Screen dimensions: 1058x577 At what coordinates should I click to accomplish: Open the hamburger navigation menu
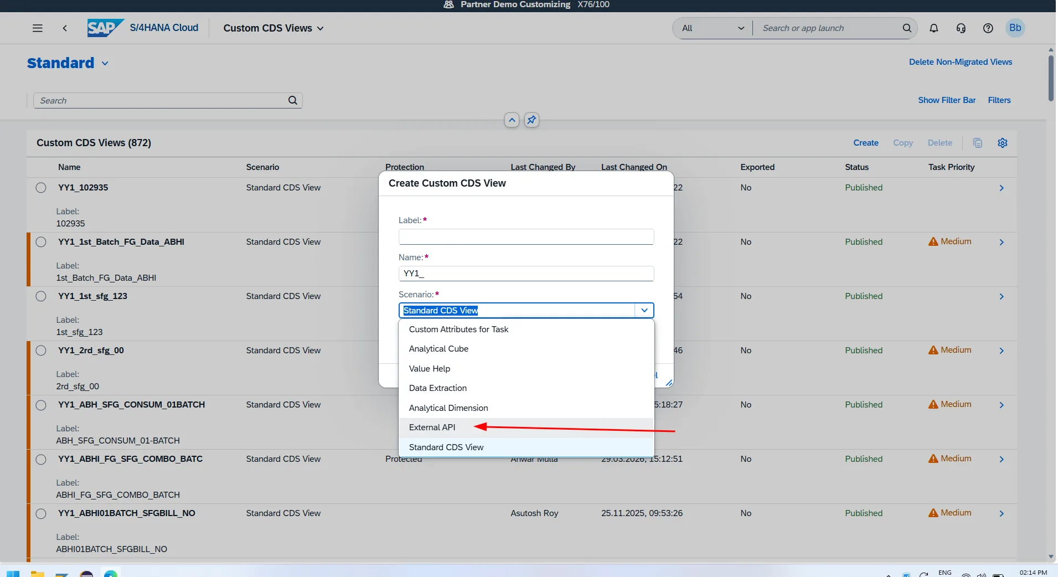38,28
